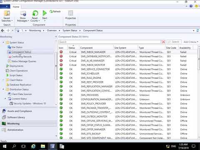Open Status Message Queries node
Image resolution: width=200 pixels, height=150 pixels.
[24, 61]
